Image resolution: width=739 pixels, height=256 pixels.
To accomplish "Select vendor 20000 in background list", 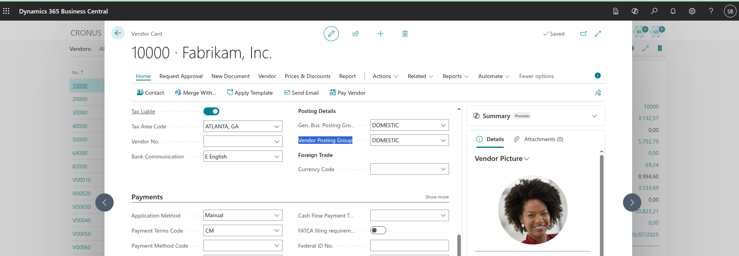I will (x=80, y=99).
